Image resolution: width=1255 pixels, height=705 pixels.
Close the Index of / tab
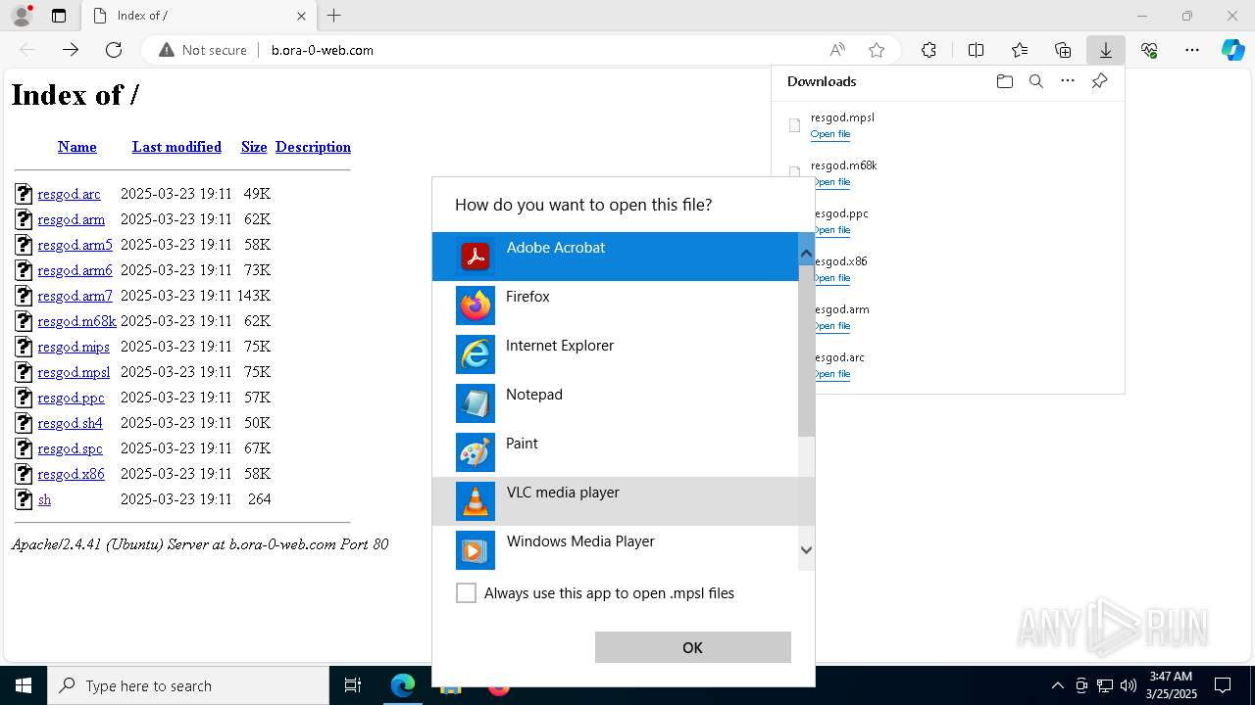[x=301, y=16]
